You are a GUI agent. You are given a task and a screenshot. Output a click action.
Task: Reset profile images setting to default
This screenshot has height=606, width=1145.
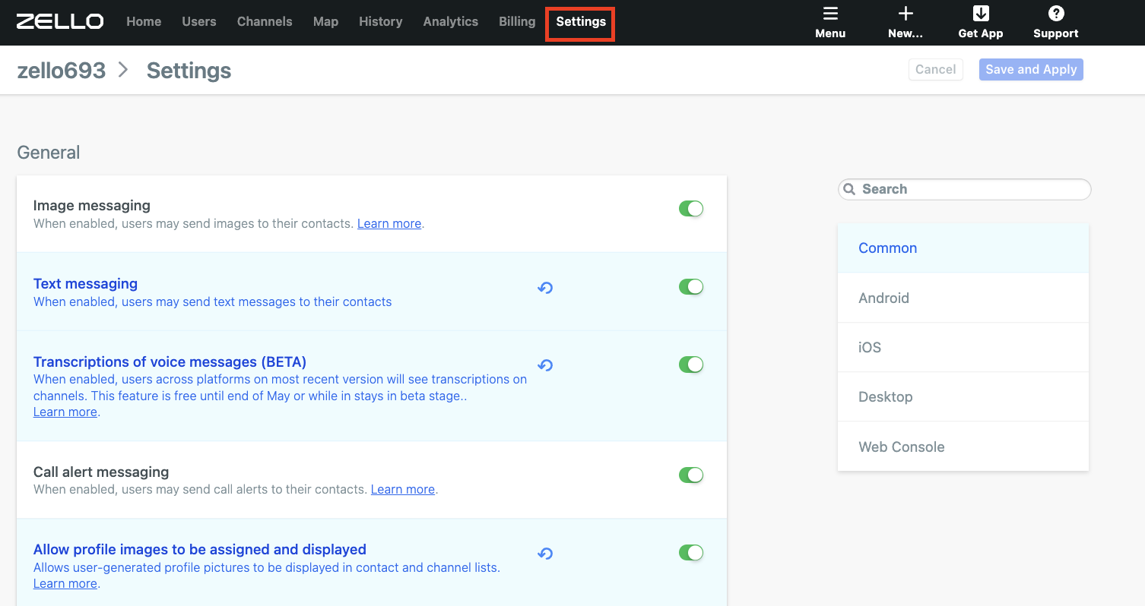click(x=545, y=553)
